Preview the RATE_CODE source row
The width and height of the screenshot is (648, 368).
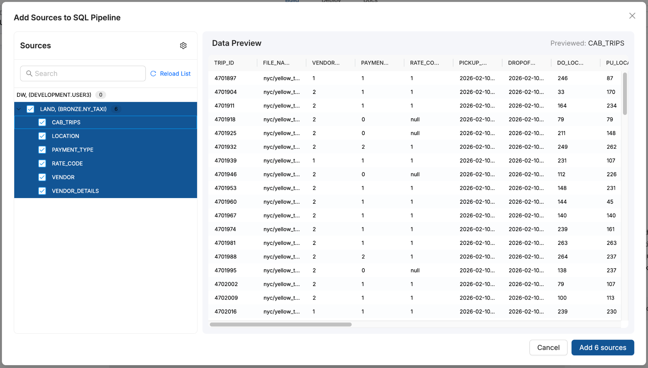(106, 164)
